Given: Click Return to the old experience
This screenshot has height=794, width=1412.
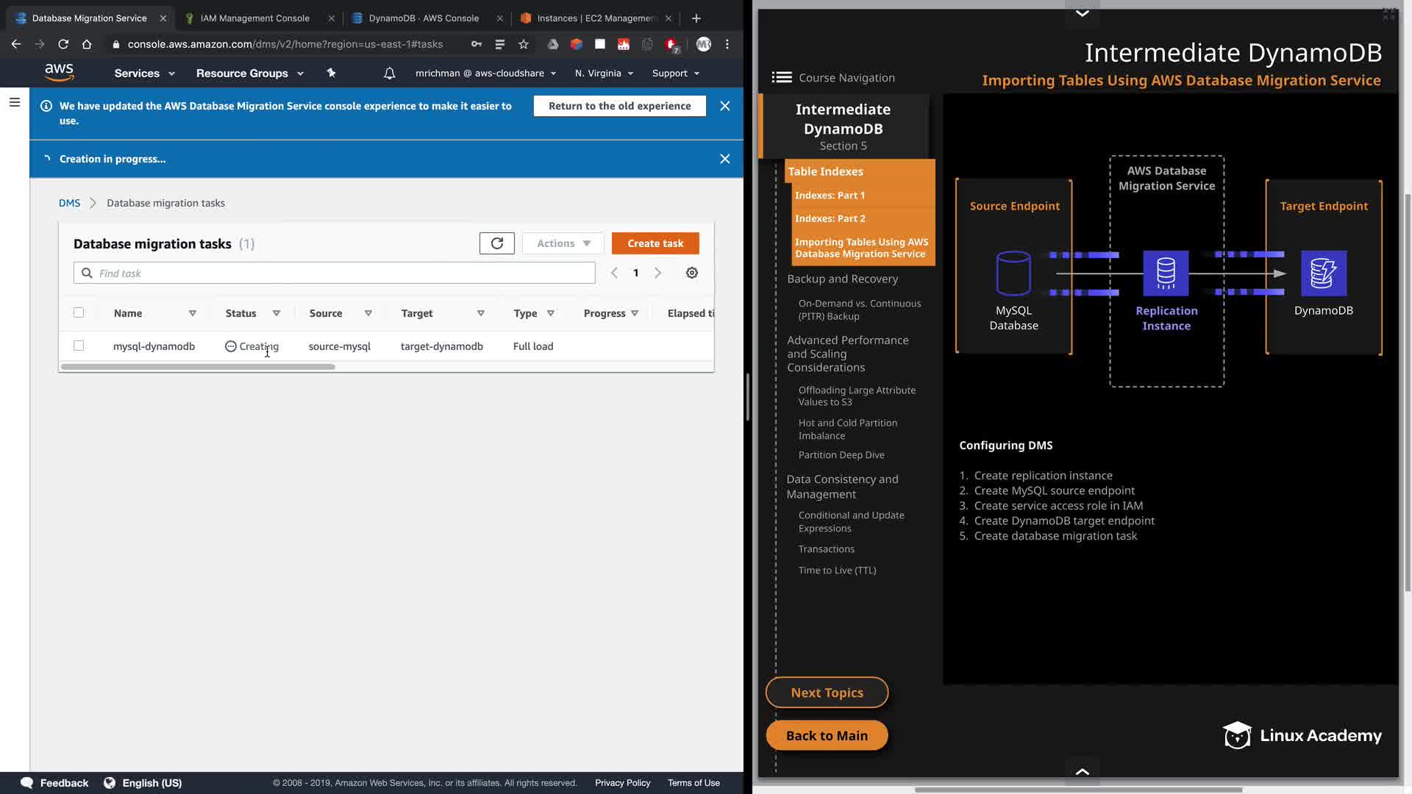Looking at the screenshot, I should coord(619,106).
